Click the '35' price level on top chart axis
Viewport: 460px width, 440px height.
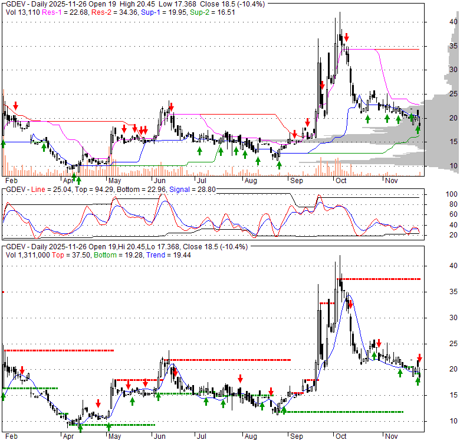[454, 46]
